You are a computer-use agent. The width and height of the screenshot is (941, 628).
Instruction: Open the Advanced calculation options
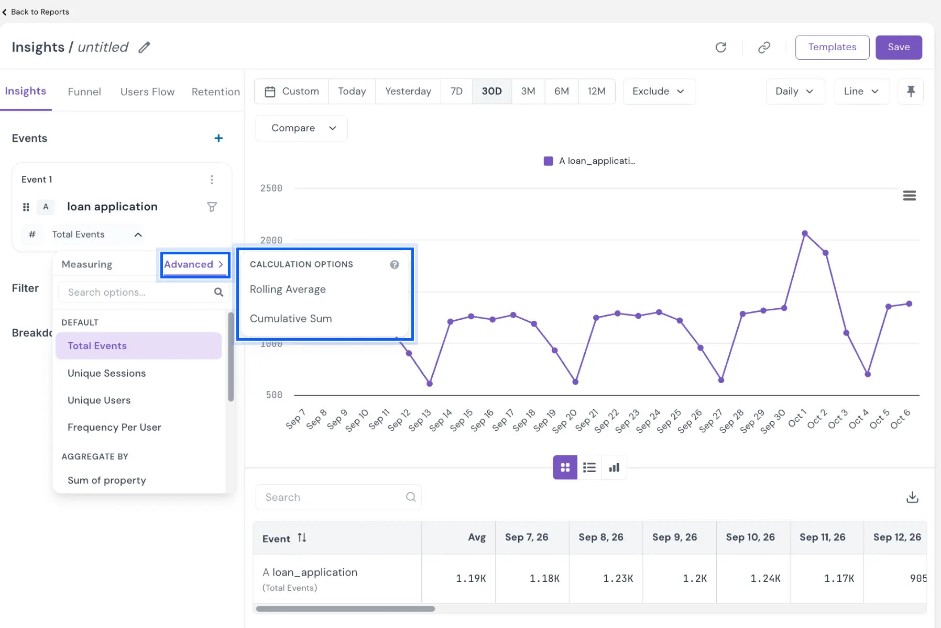(x=194, y=264)
